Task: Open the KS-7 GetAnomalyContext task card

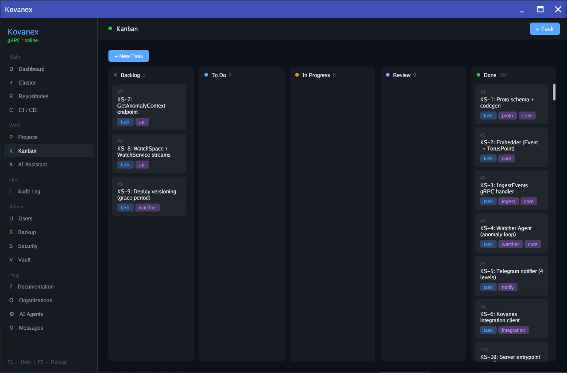Action: click(x=149, y=107)
